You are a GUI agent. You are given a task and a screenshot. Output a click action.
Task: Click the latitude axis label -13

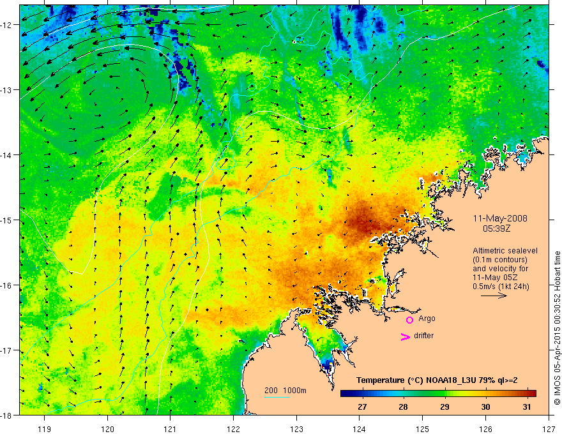click(6, 89)
